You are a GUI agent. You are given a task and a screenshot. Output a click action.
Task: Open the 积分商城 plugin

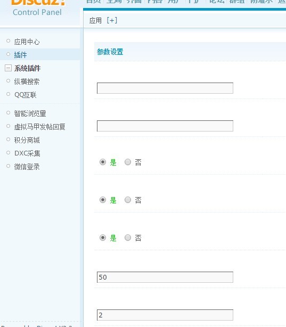click(x=27, y=140)
